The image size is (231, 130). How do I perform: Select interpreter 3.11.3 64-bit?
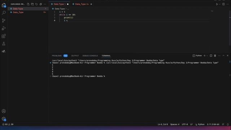pyautogui.click(x=213, y=124)
